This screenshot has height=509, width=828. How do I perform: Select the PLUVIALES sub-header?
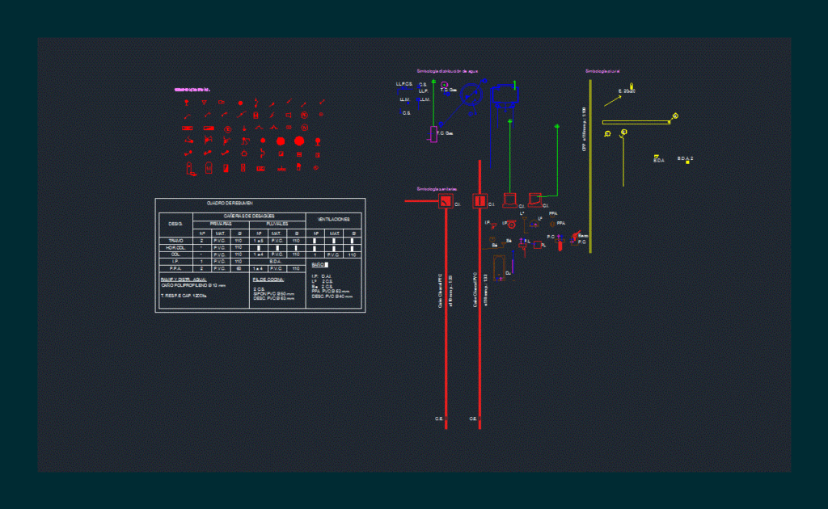277,224
